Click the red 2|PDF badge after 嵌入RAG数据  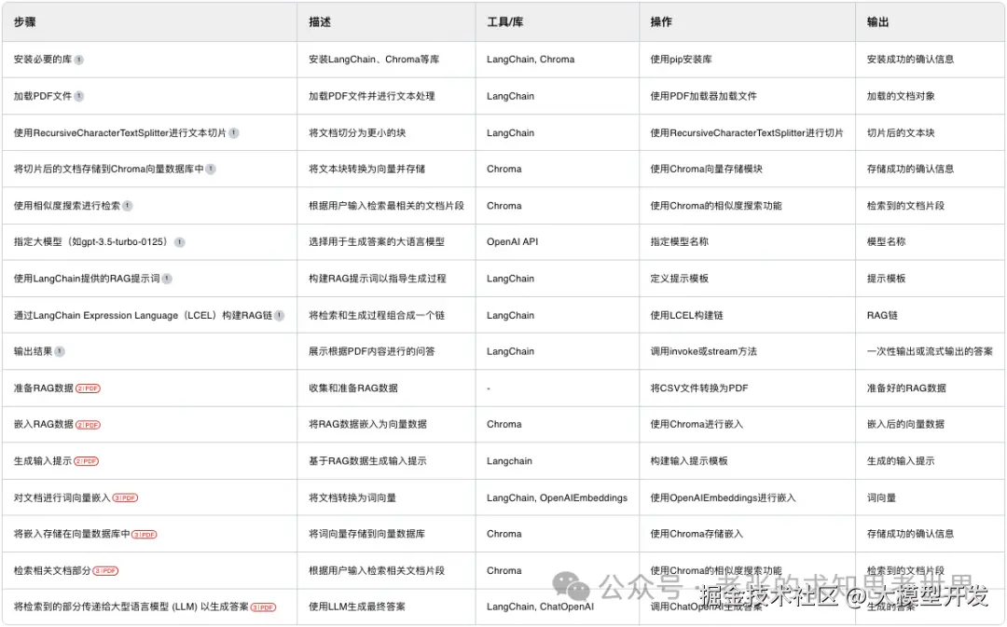pos(89,425)
